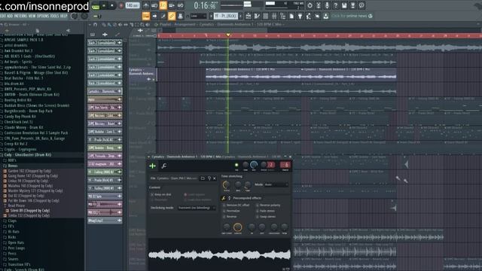The width and height of the screenshot is (482, 271).
Task: Click the one-click audio recording microphone icon
Action: click(x=327, y=5)
